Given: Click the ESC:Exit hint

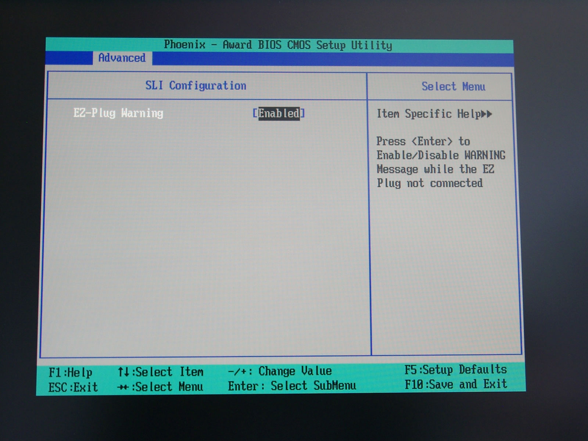Looking at the screenshot, I should (73, 387).
